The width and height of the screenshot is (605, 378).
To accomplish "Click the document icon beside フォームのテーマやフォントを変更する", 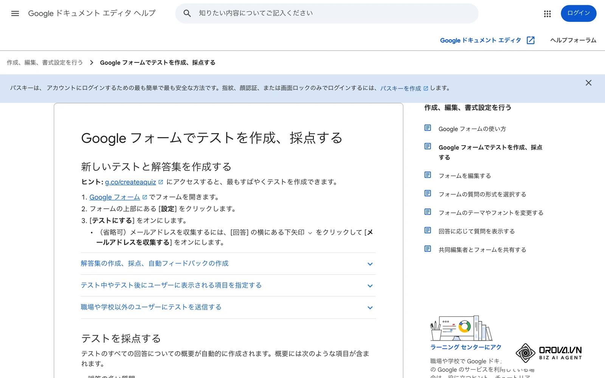I will pos(428,212).
